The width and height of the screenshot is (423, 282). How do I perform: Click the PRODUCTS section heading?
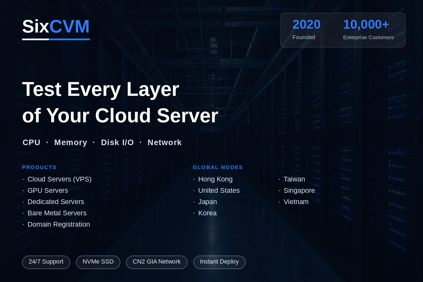tap(39, 167)
